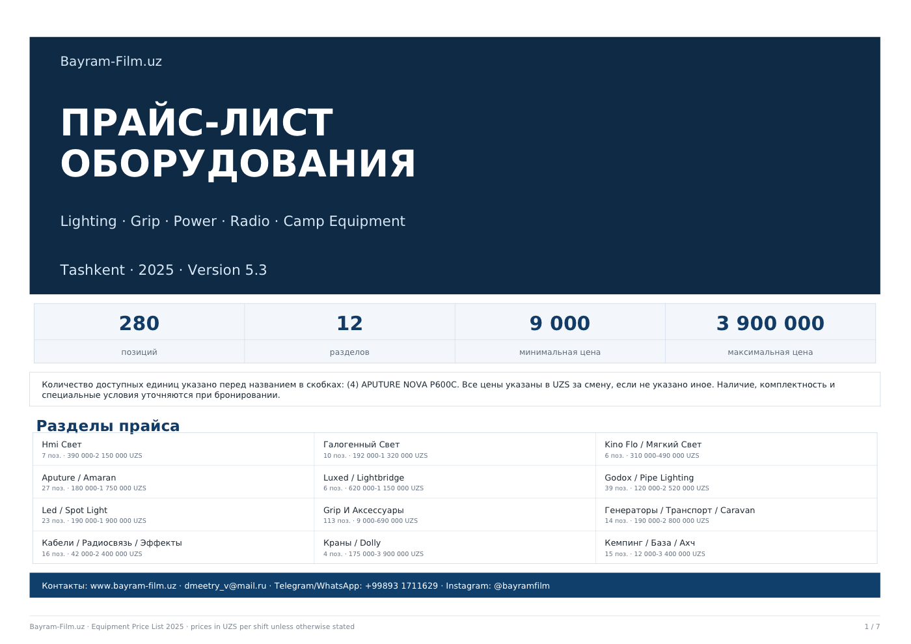Click the 12 разделов stat box
The height and width of the screenshot is (644, 911).
(x=349, y=333)
